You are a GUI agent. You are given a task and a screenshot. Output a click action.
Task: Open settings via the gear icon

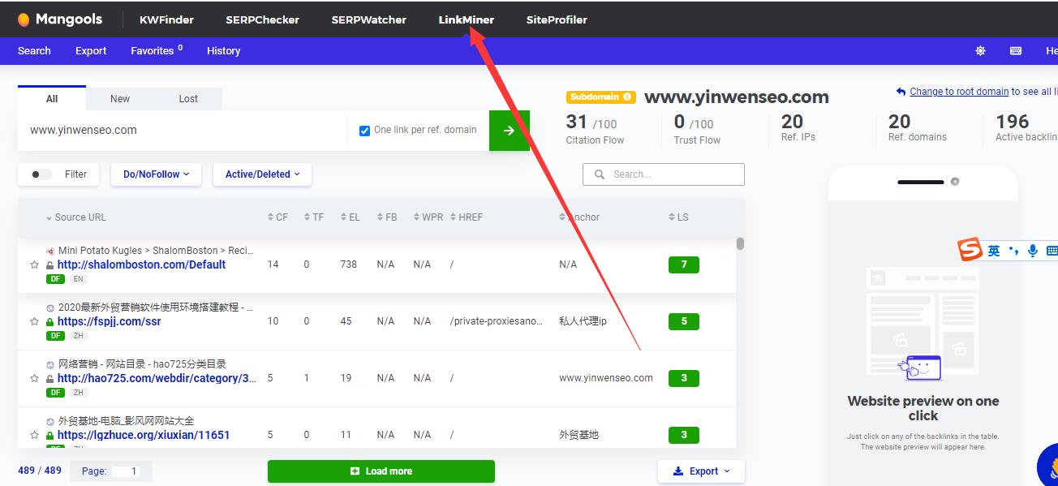coord(980,50)
